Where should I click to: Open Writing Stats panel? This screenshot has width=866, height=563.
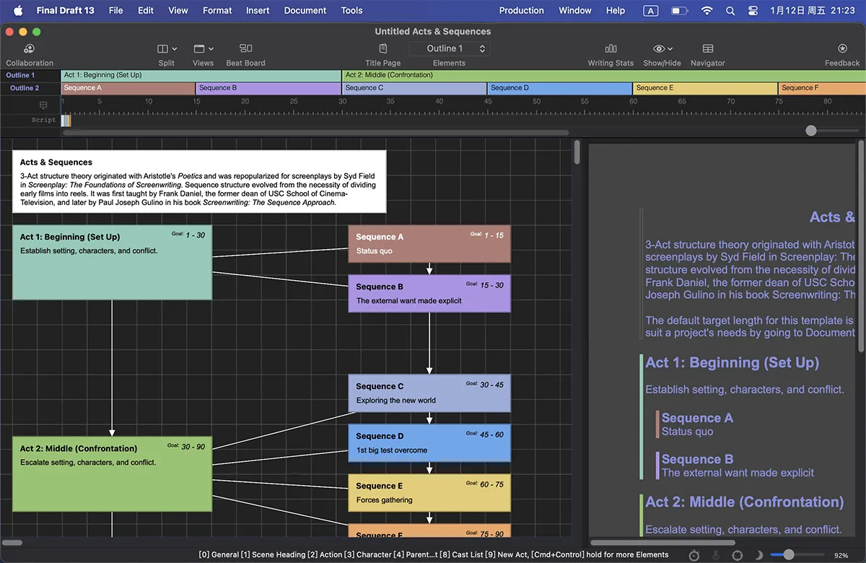click(x=611, y=49)
